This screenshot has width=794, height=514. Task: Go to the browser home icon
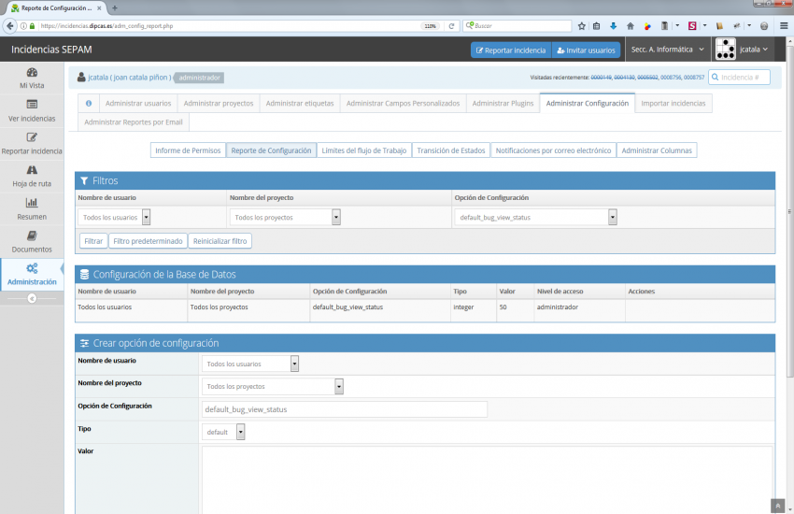(630, 26)
